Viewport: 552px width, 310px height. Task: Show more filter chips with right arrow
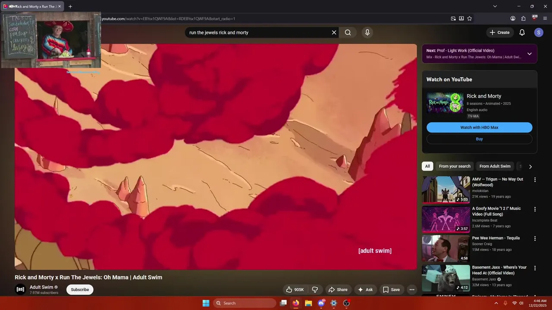coord(530,167)
